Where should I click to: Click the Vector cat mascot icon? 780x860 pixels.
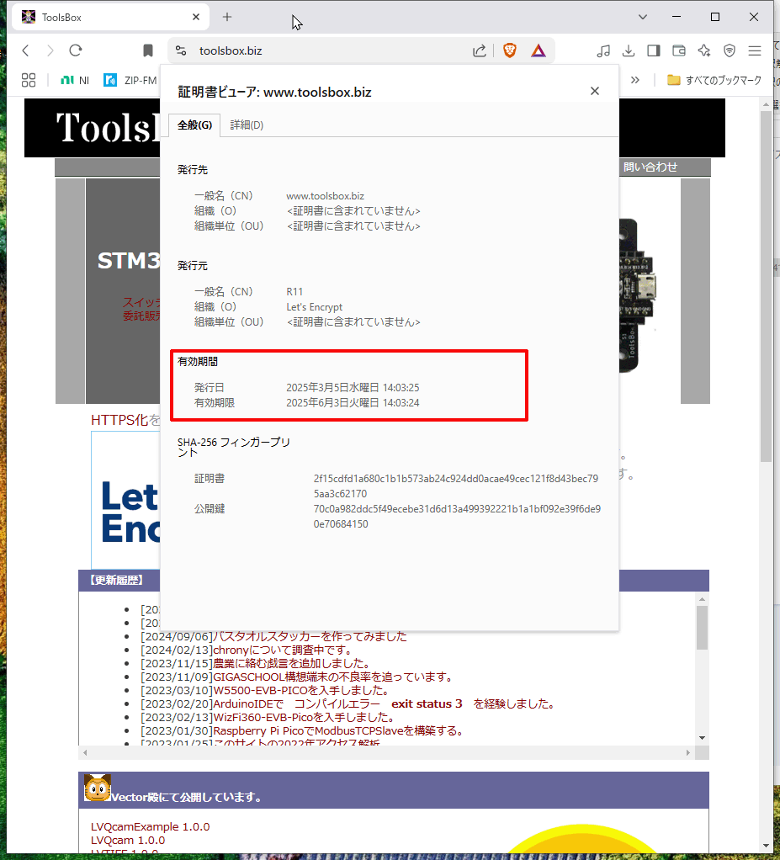coord(98,788)
